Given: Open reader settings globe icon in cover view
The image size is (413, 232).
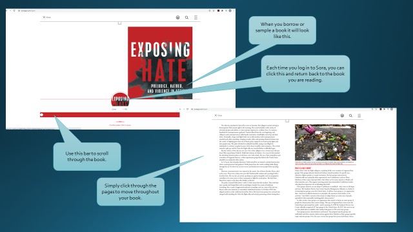Looking at the screenshot, I should pos(178,17).
